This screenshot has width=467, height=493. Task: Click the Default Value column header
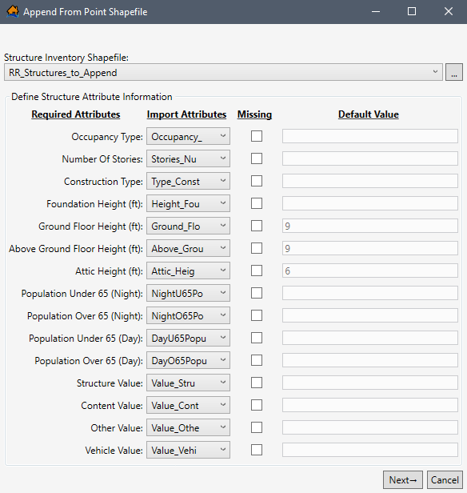(x=369, y=114)
